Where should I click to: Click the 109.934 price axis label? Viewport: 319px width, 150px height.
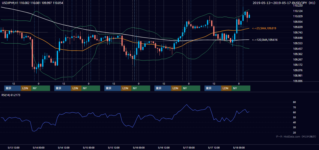tap(298, 22)
